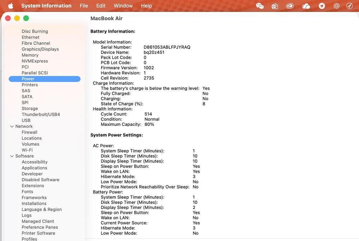
Task: Click the Battery Information heading
Action: click(113, 31)
